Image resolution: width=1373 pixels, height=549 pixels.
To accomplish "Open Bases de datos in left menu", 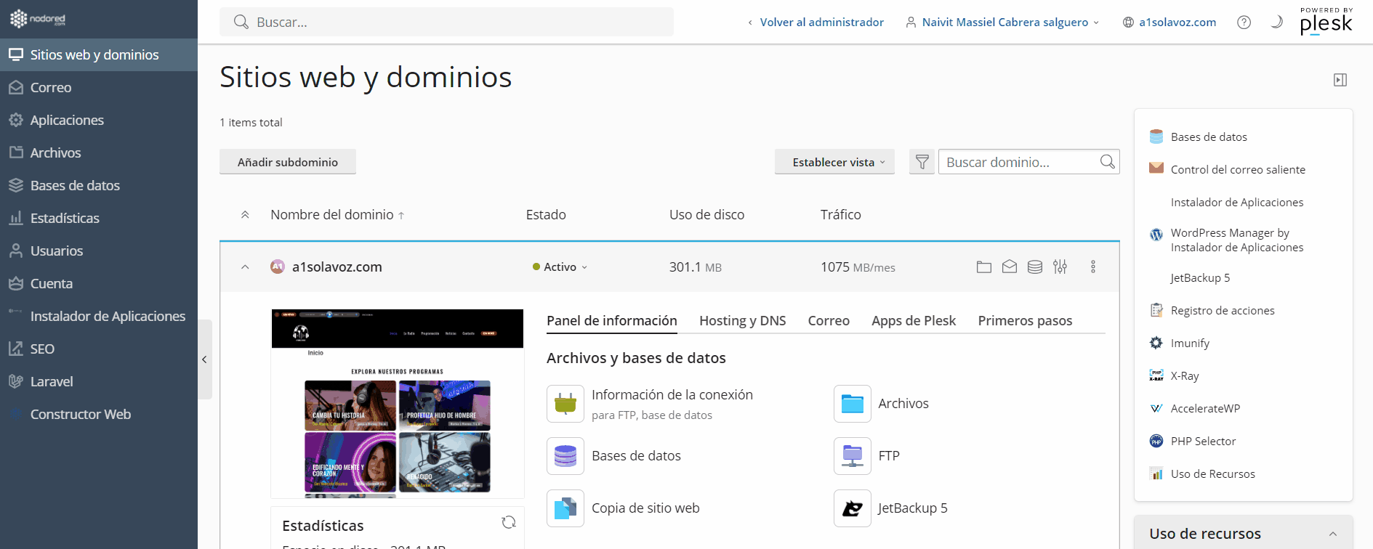I will coord(75,186).
